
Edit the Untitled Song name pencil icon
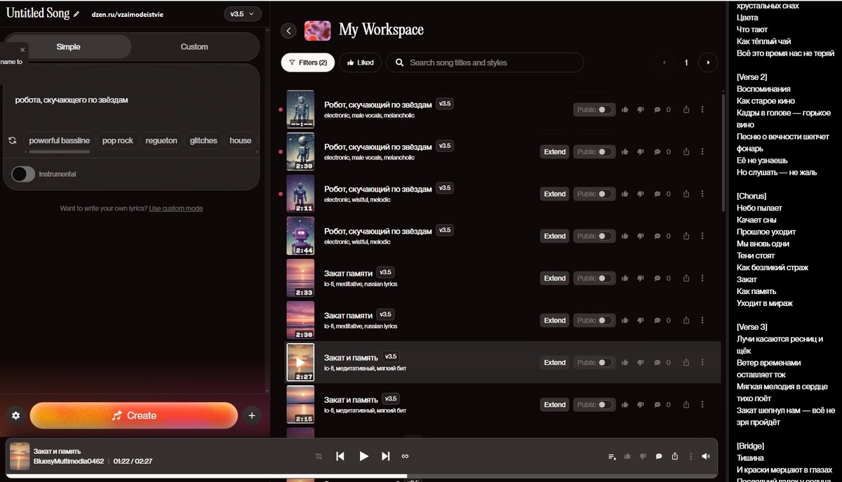(x=76, y=14)
